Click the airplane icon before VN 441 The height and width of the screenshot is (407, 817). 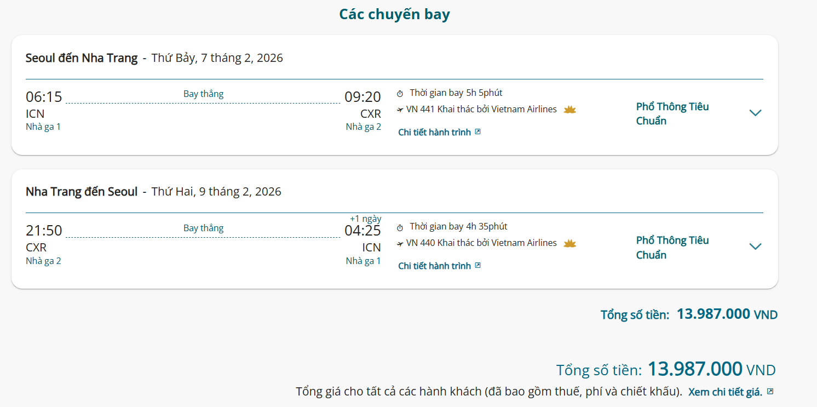click(x=400, y=110)
